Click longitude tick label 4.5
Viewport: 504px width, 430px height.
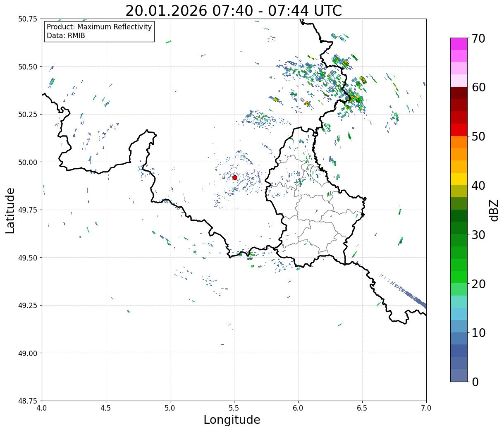(x=106, y=408)
